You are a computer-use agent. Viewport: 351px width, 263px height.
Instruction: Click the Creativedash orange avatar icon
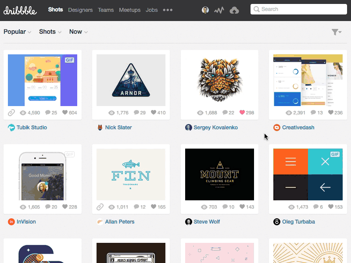277,128
